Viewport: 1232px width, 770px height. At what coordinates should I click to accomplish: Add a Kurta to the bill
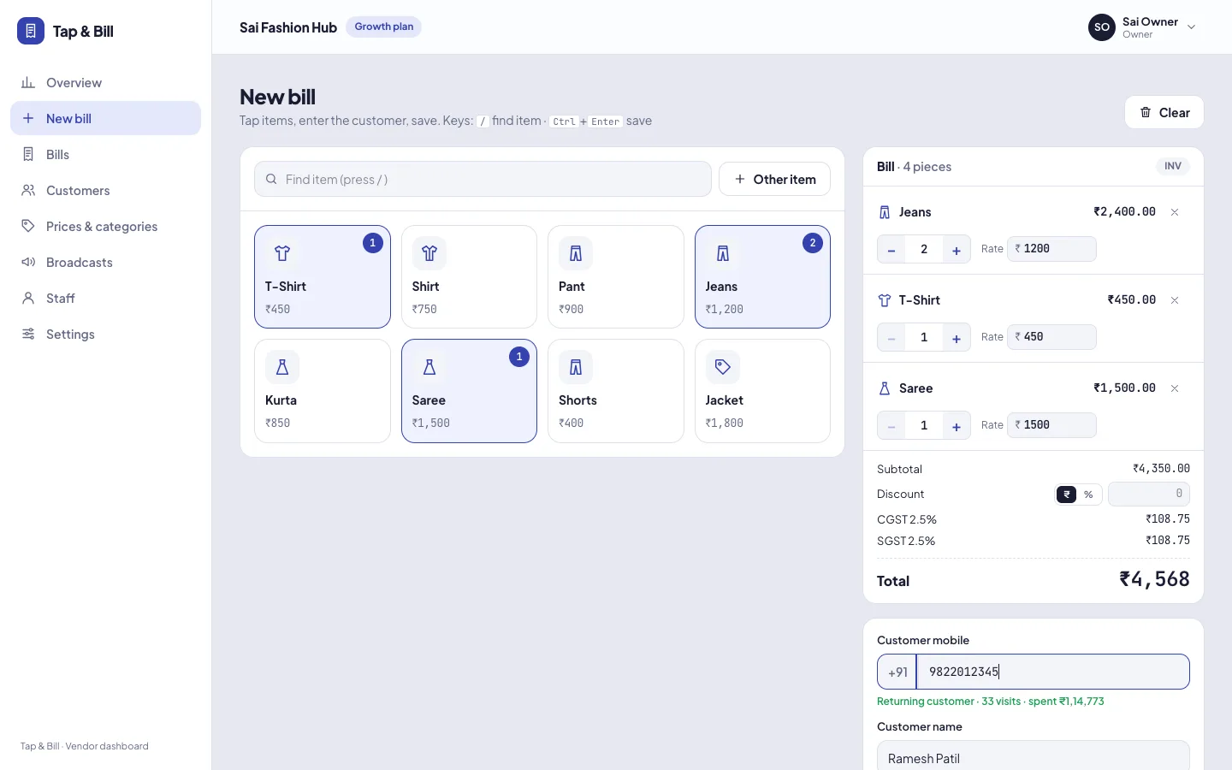tap(323, 391)
